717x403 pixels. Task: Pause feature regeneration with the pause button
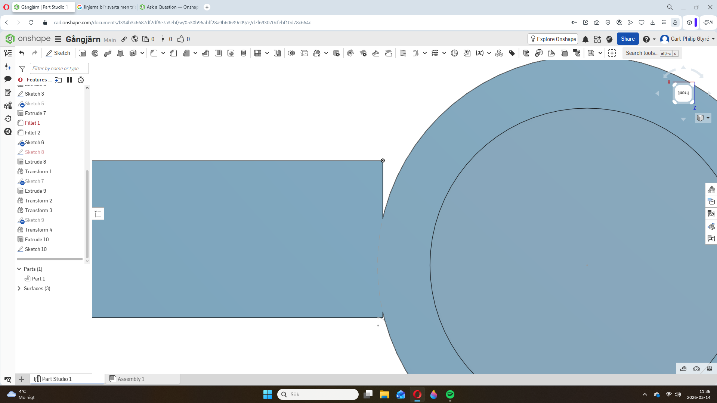click(69, 80)
